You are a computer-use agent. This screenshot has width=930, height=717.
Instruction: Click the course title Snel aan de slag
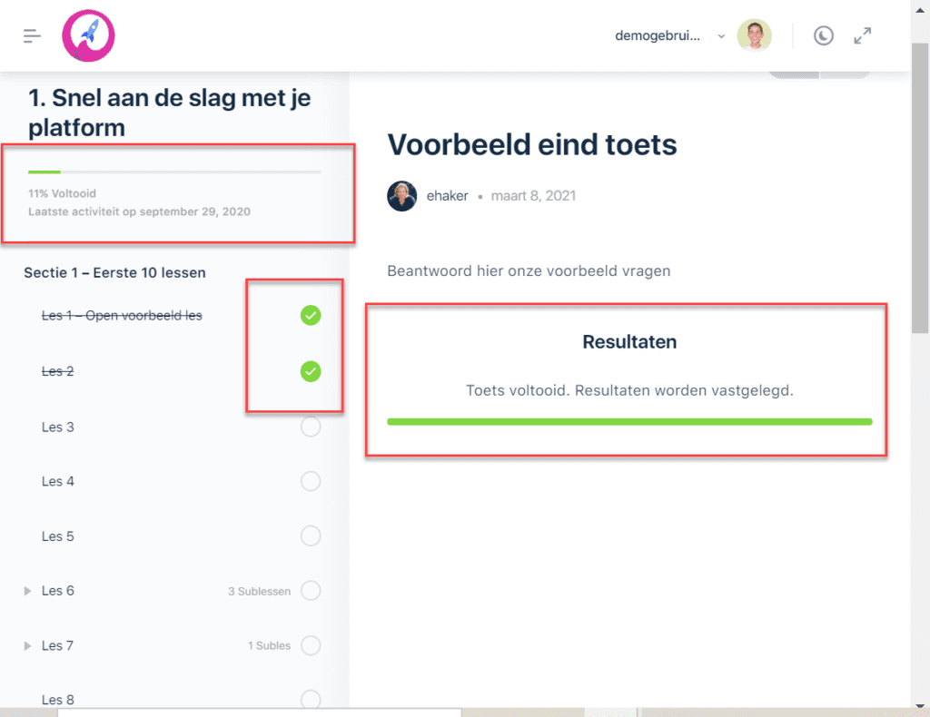[170, 113]
